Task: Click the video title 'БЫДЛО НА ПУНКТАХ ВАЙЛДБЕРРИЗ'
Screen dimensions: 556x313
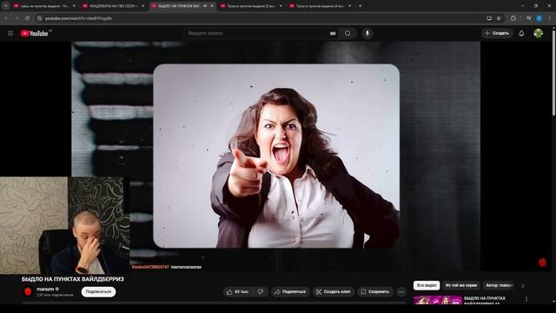Action: [73, 279]
